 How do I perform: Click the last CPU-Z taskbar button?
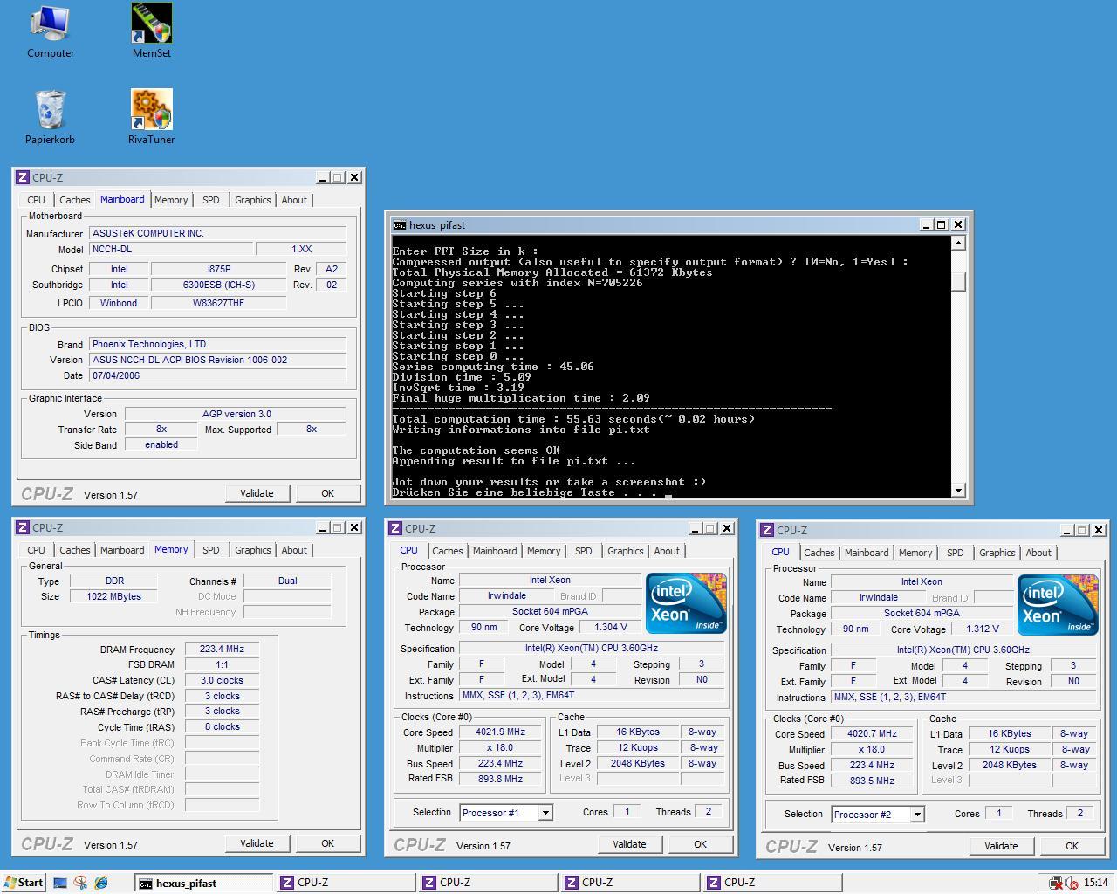click(x=772, y=883)
